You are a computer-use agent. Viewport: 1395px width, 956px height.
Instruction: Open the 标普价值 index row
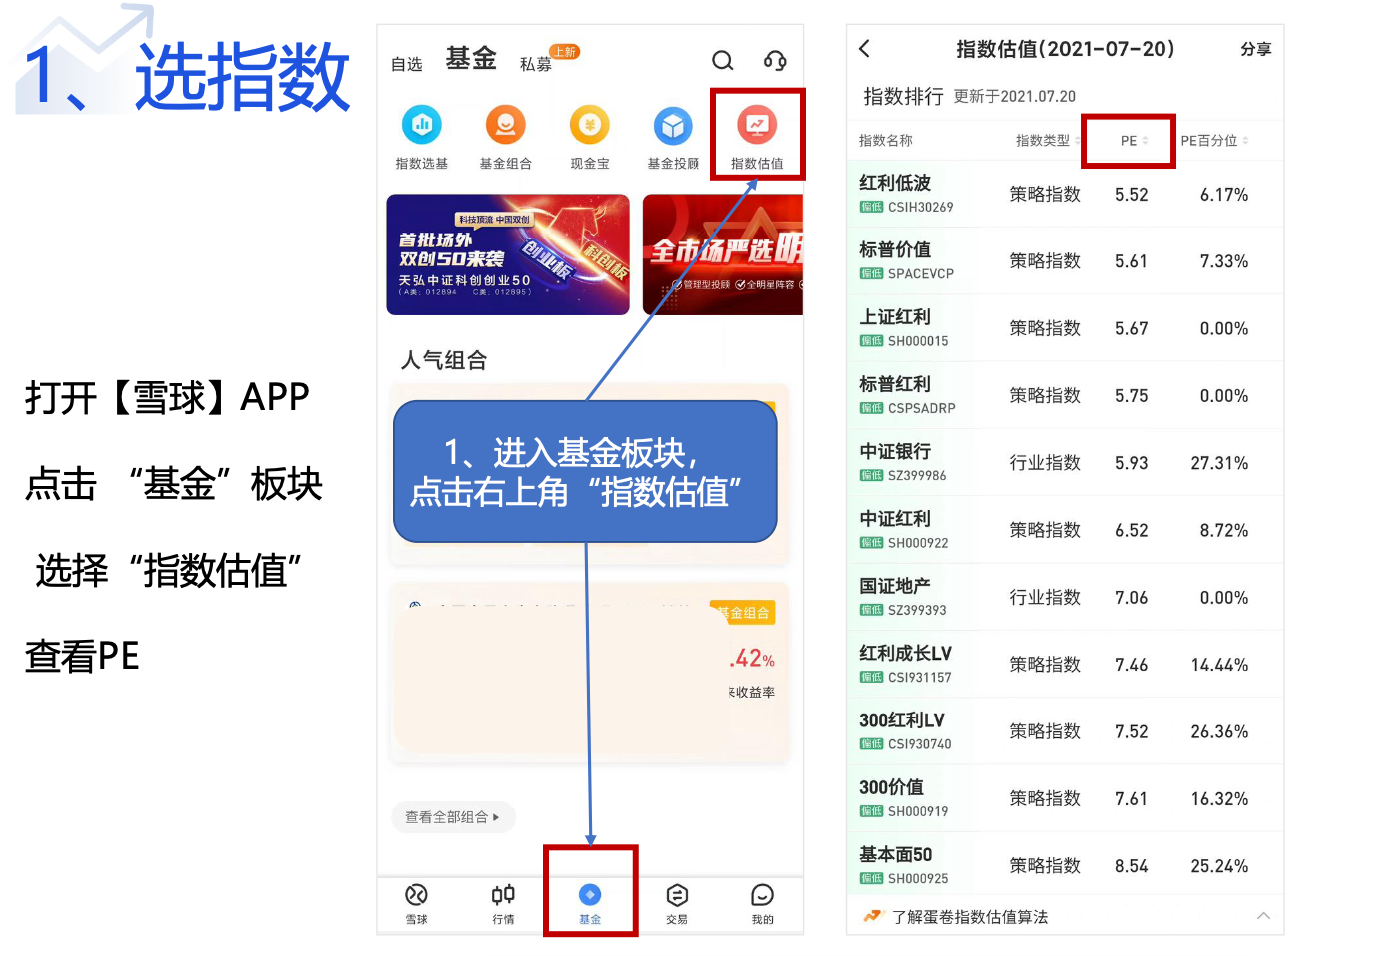[1066, 260]
